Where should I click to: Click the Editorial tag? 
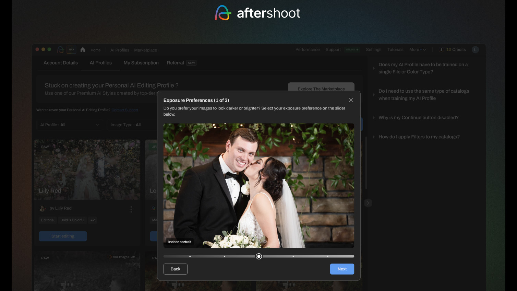point(48,220)
